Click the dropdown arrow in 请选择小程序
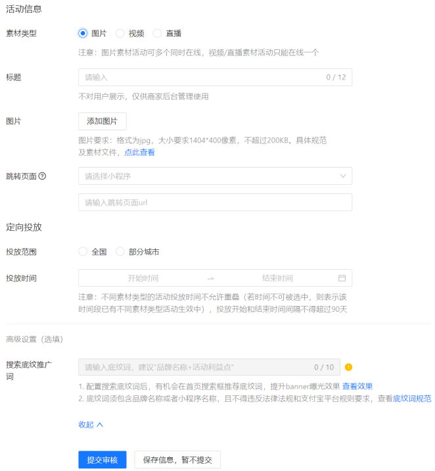 [343, 176]
